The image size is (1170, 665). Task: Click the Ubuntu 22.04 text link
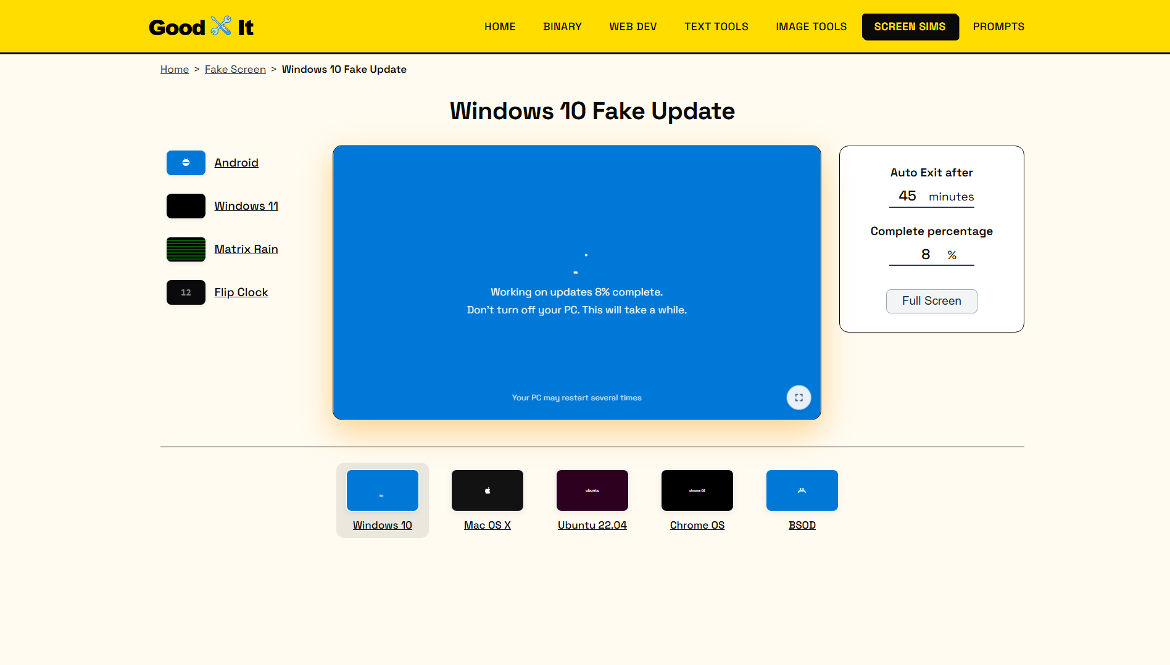tap(592, 525)
